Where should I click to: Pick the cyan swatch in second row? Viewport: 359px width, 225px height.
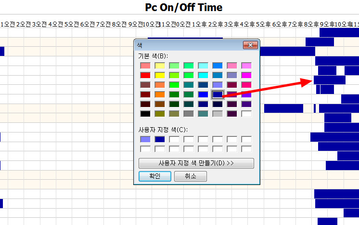tap(203, 75)
